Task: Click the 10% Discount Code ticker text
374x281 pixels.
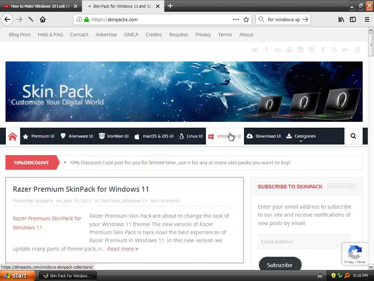Action: [180, 163]
